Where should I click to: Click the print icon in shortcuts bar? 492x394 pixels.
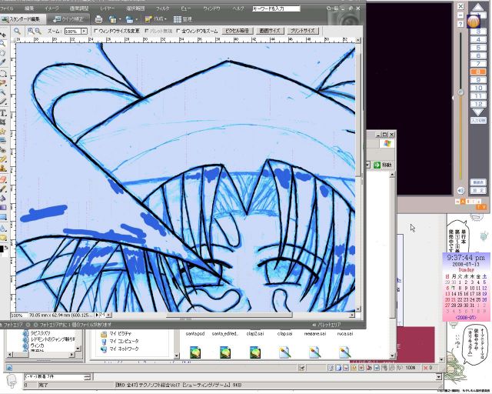(98, 19)
